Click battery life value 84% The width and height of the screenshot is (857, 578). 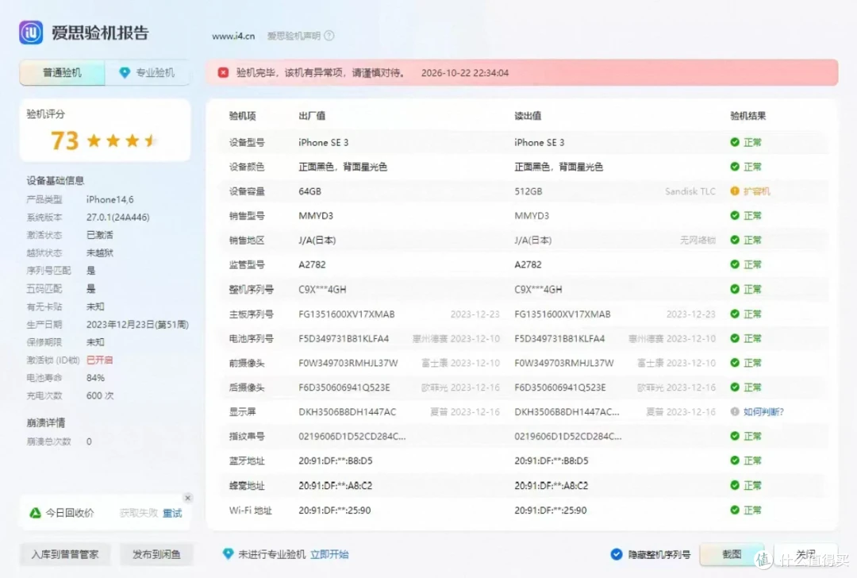click(95, 378)
